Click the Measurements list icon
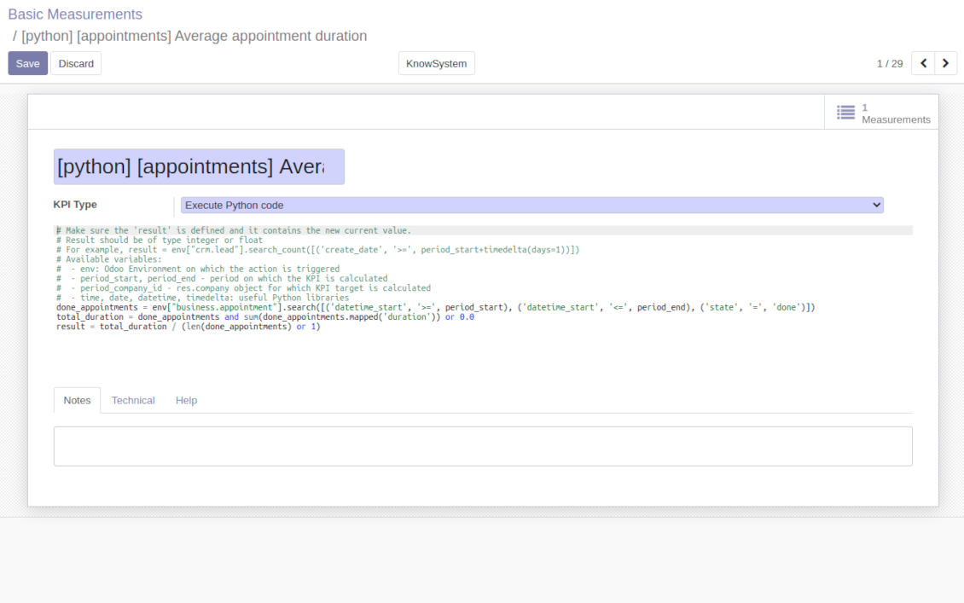Image resolution: width=964 pixels, height=603 pixels. pyautogui.click(x=845, y=113)
